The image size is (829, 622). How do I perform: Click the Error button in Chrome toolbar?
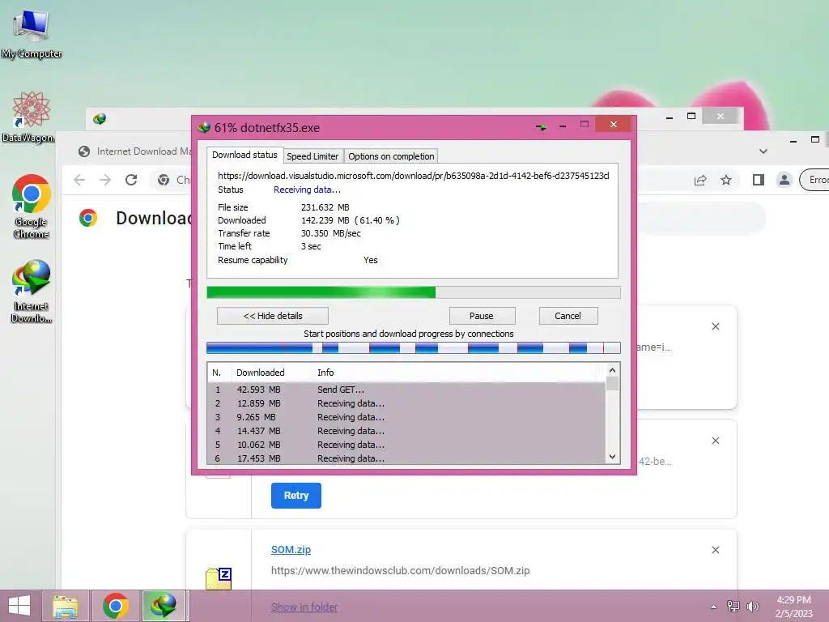(x=815, y=180)
